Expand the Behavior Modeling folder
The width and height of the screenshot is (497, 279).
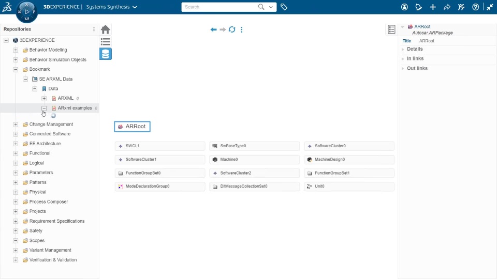point(16,50)
